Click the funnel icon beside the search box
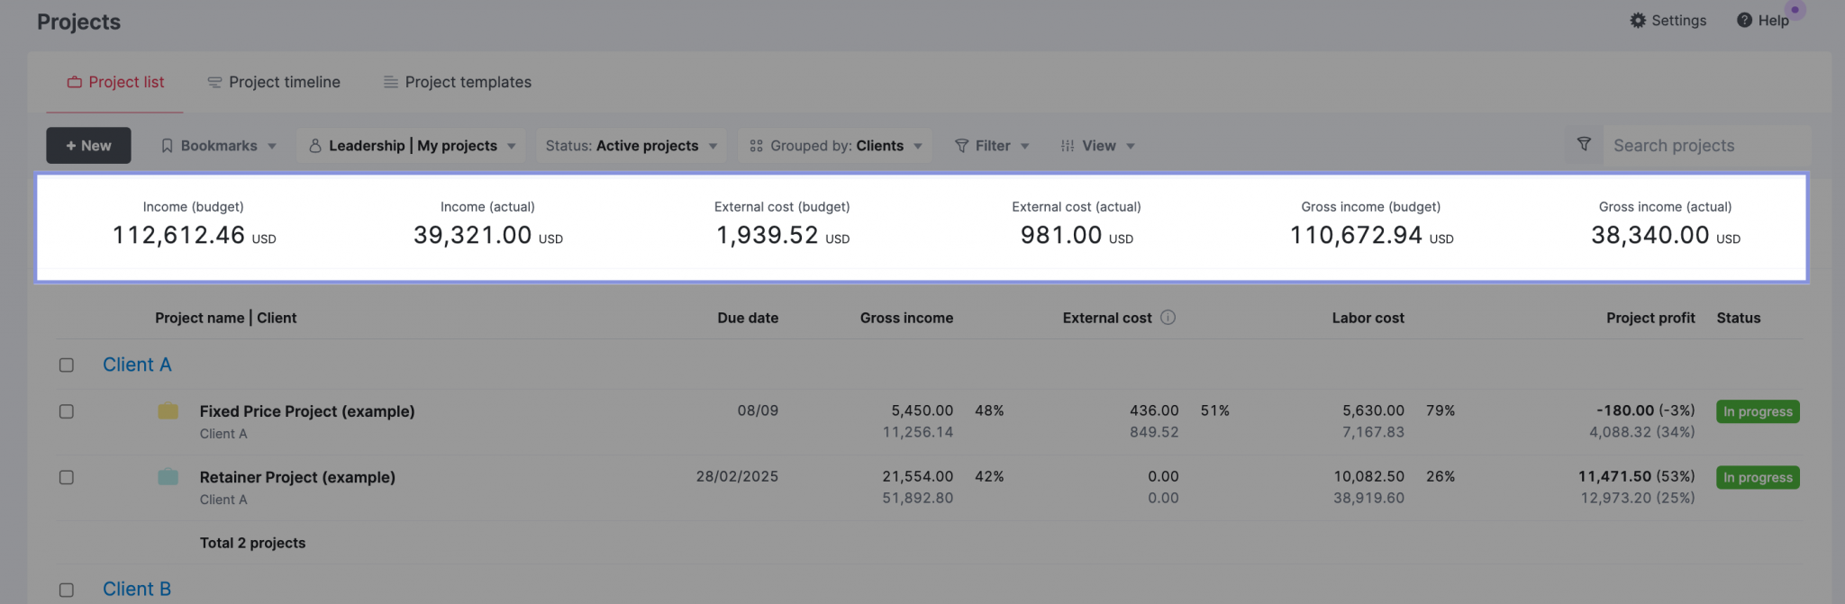This screenshot has width=1845, height=604. [x=1584, y=144]
